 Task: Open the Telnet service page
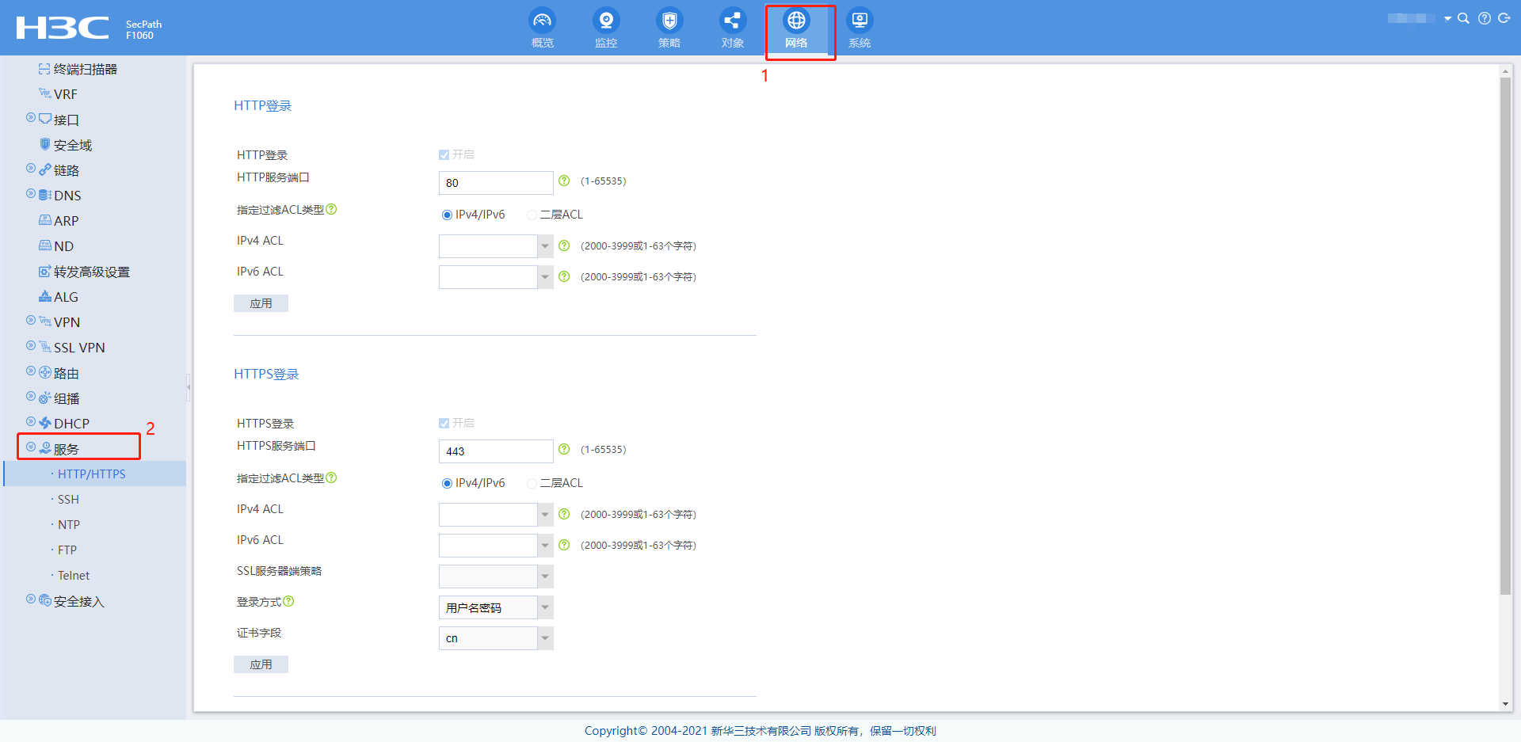[x=74, y=576]
